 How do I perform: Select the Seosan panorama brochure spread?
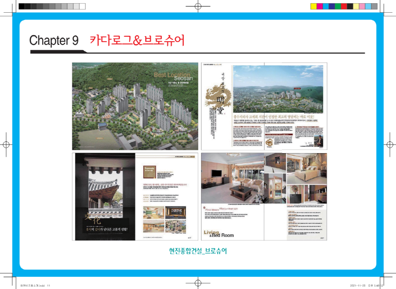pyautogui.click(x=264, y=106)
